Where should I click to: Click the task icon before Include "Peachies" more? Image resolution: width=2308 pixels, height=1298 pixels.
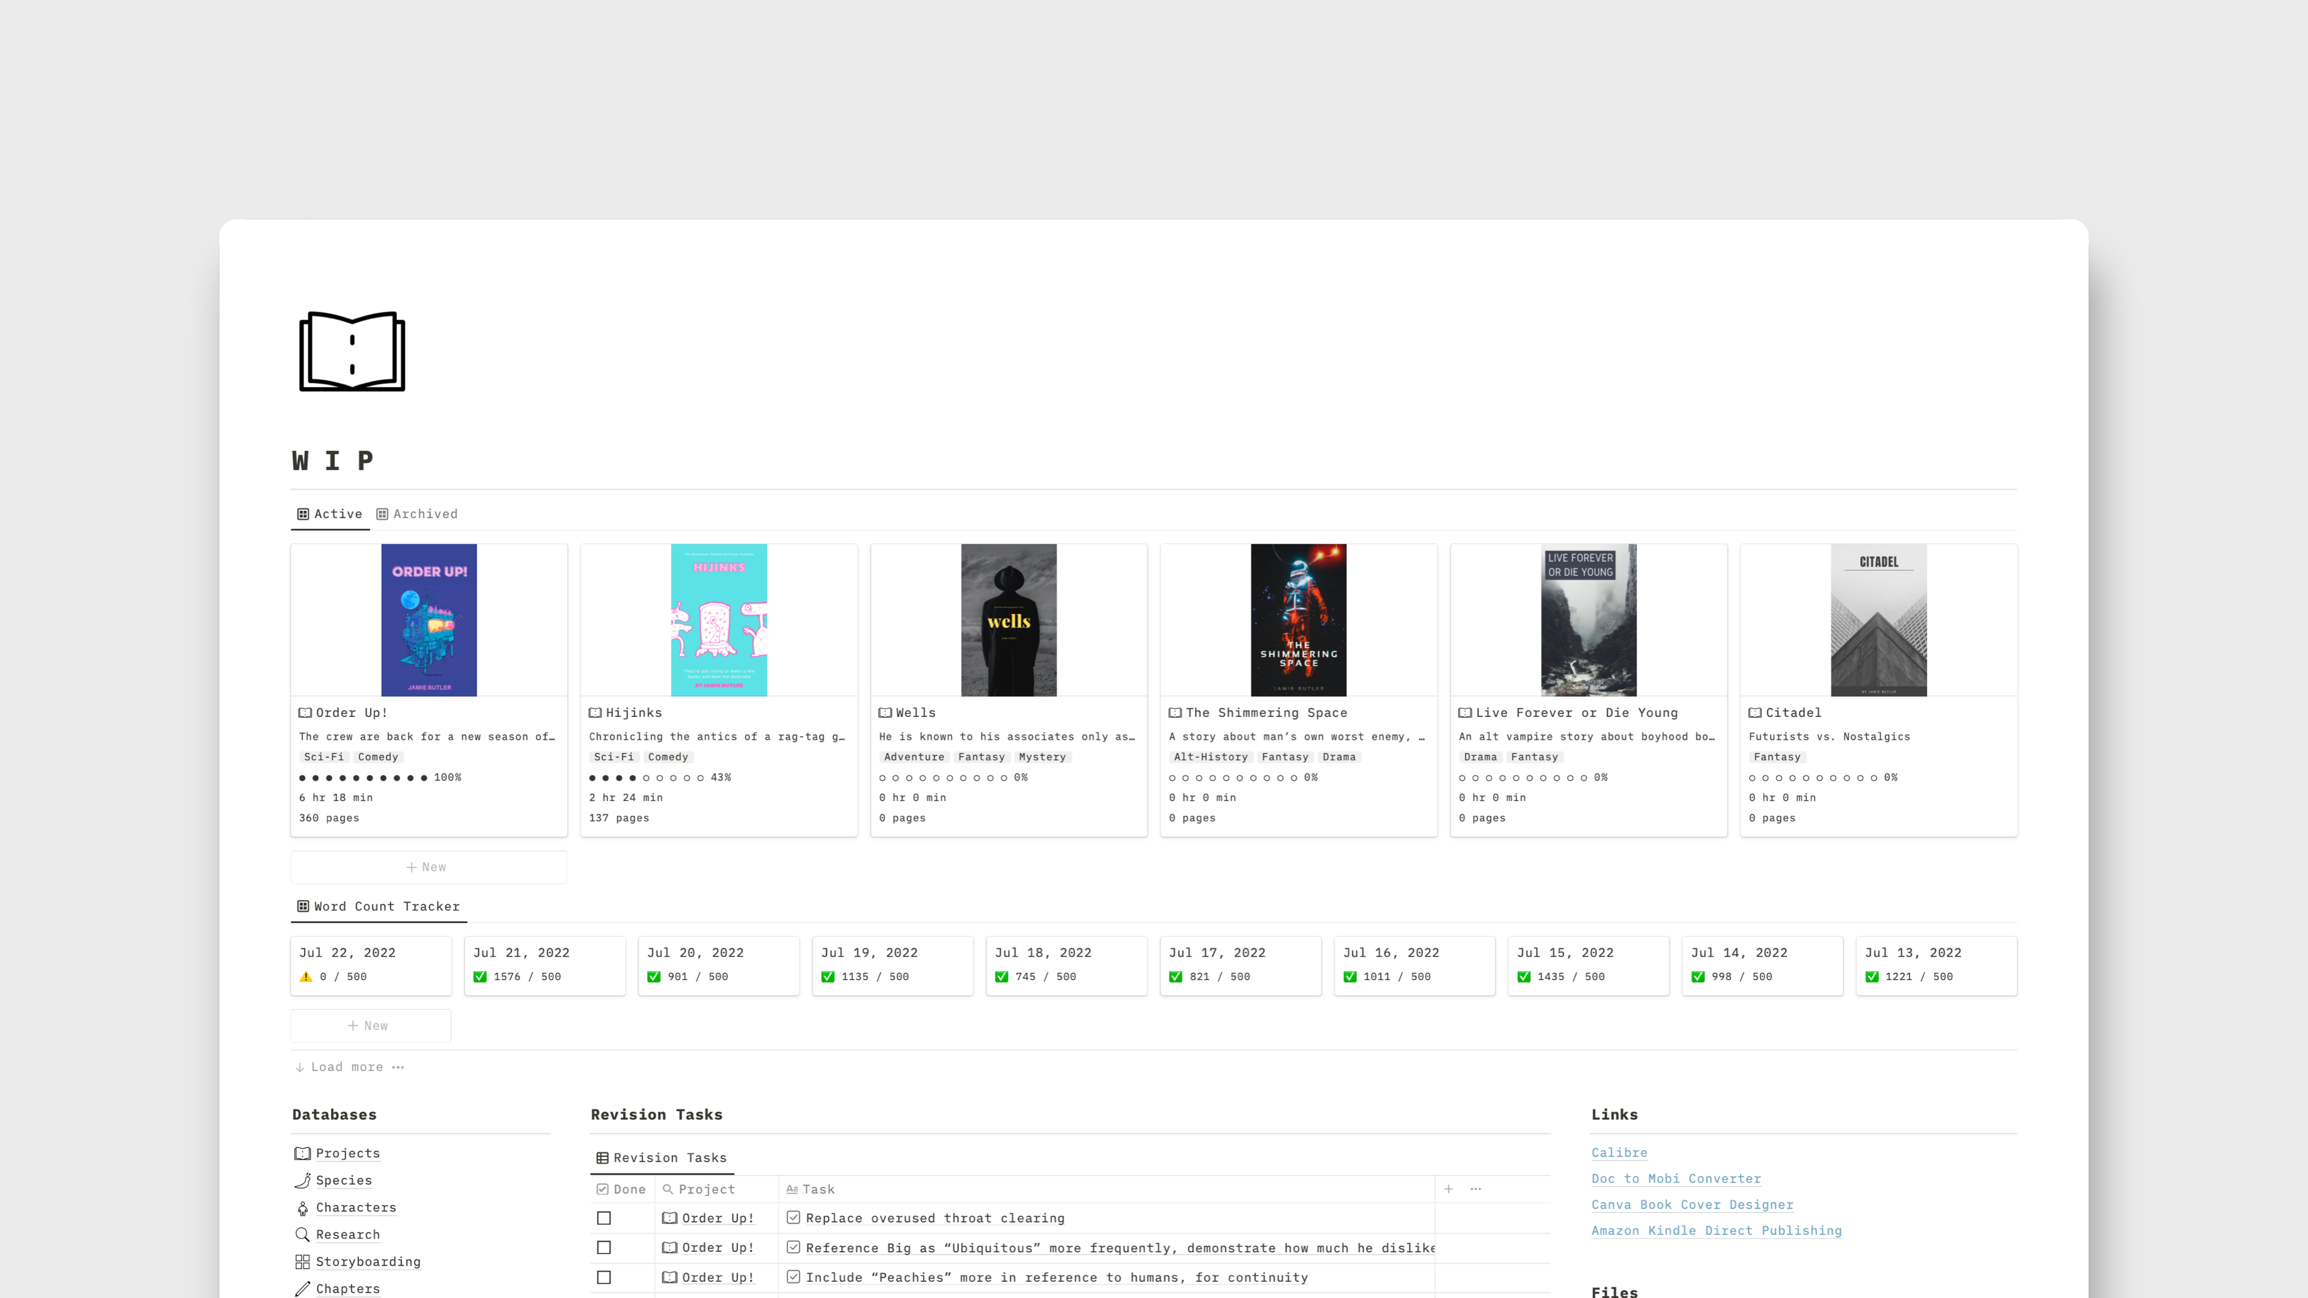[794, 1276]
